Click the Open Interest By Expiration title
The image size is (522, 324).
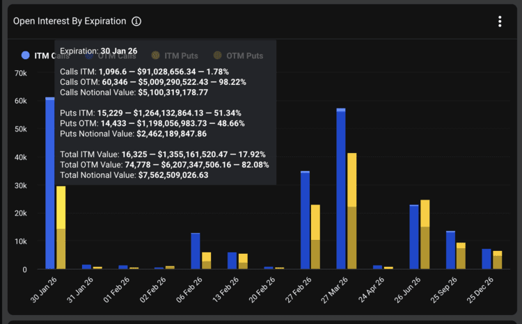point(70,22)
